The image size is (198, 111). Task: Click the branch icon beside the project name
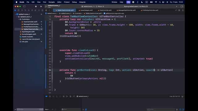tap(46, 6)
